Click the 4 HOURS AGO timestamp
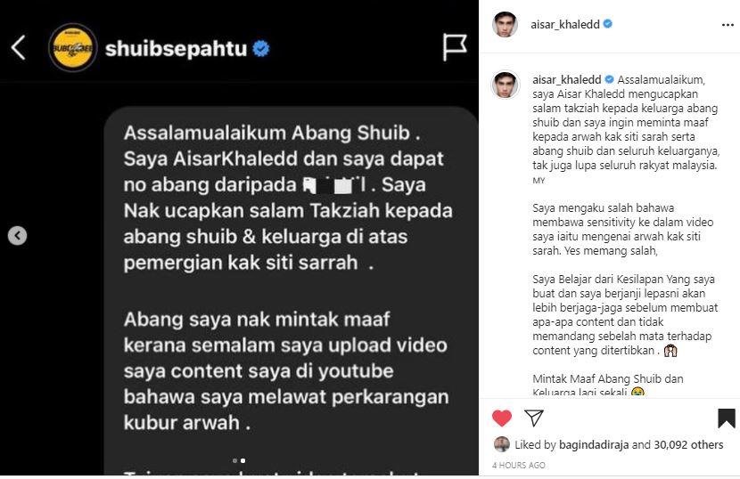The width and height of the screenshot is (740, 479). pos(519,466)
